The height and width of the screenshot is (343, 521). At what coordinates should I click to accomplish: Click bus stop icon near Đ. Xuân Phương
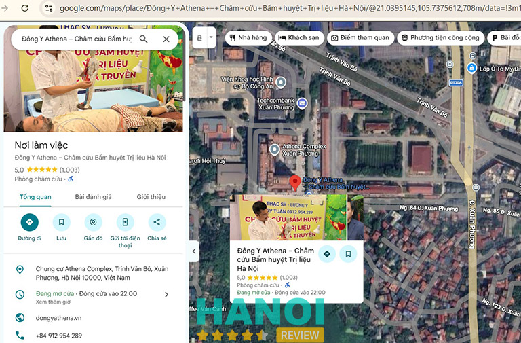(x=476, y=187)
